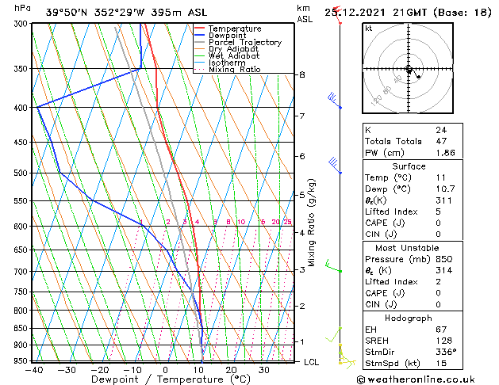
Task: Click the 'Mixing Ratio' legend entry
Action: point(235,69)
